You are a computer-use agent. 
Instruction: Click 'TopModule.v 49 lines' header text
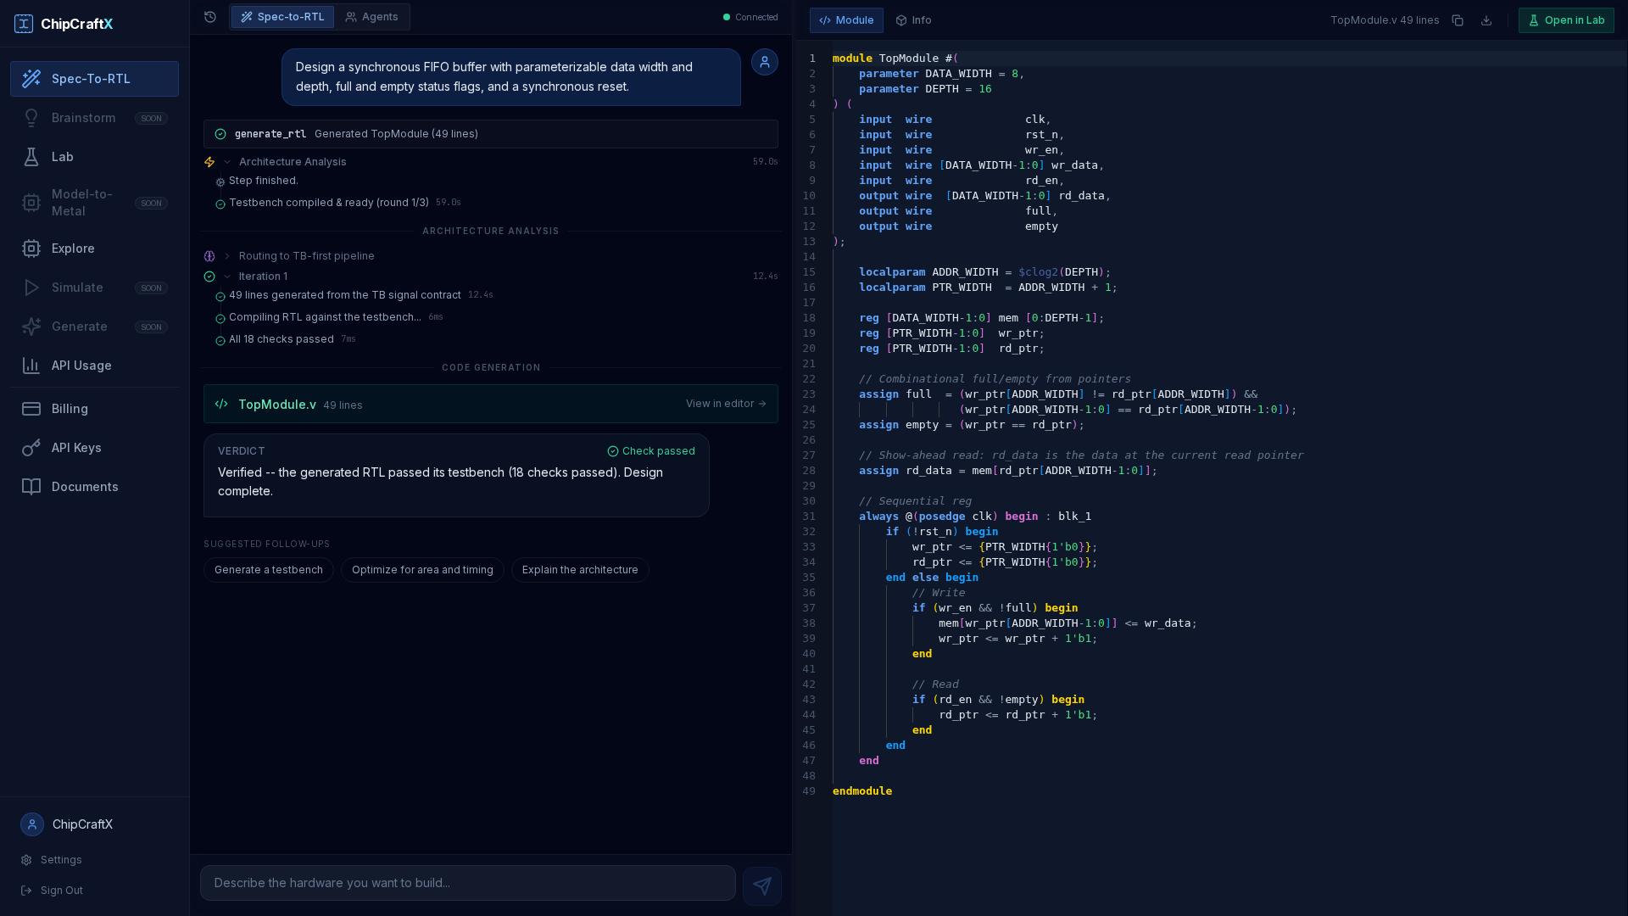pos(1385,20)
